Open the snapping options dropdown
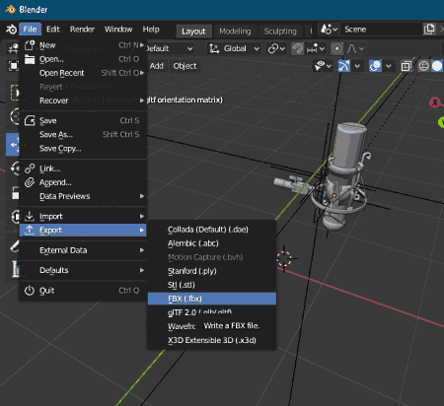 point(316,48)
